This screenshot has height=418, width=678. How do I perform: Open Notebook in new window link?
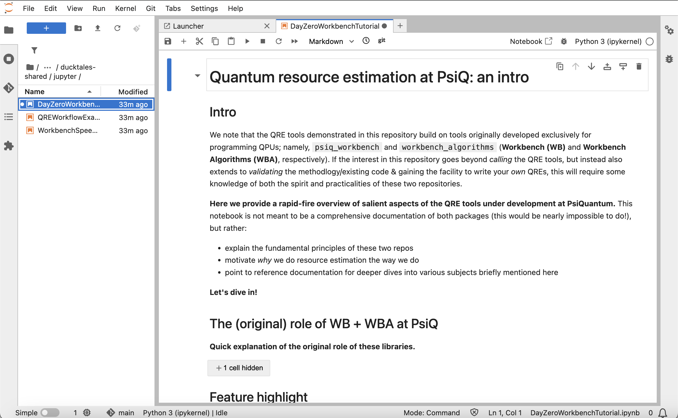tap(531, 41)
